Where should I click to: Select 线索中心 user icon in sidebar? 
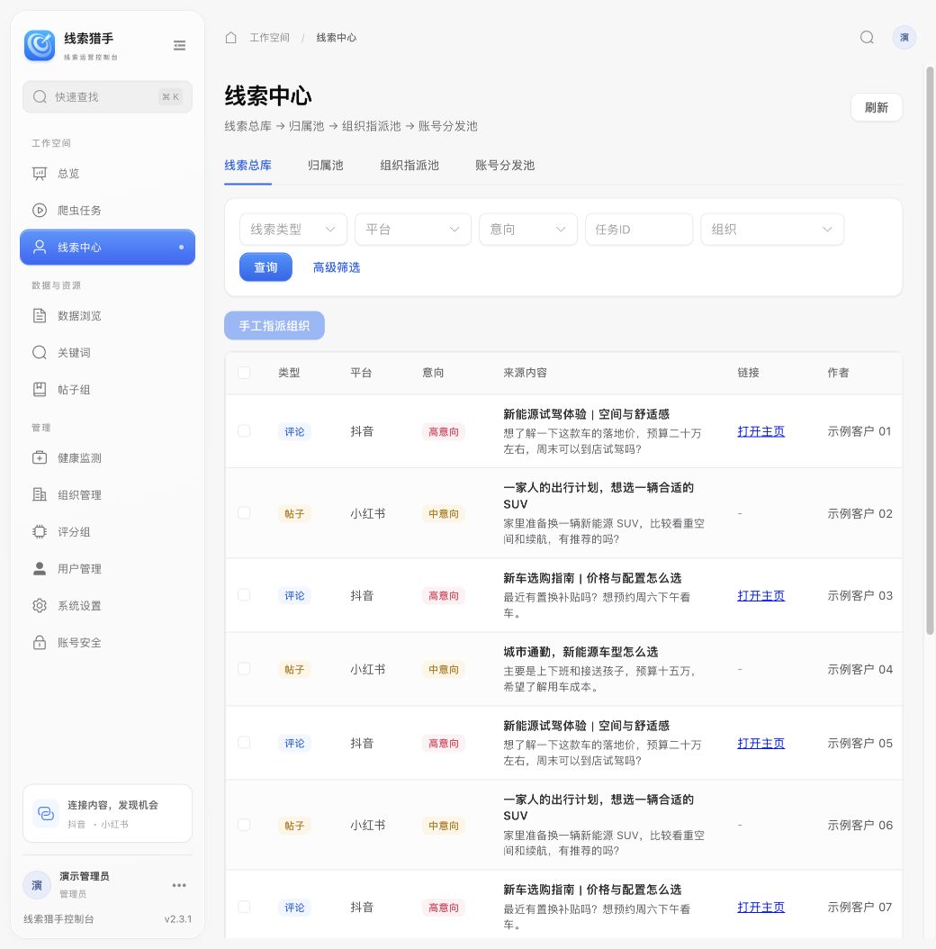point(108,247)
